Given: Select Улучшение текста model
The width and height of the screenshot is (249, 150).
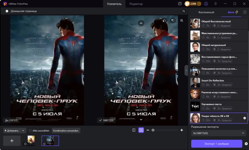Looking at the screenshot, I should [x=219, y=106].
